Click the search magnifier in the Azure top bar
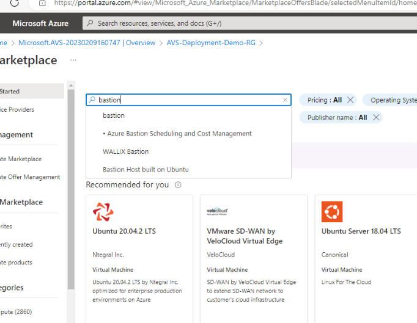417x323 pixels. click(x=90, y=23)
